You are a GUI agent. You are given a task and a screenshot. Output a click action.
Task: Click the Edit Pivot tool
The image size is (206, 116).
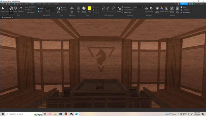pyautogui.click(x=58, y=9)
